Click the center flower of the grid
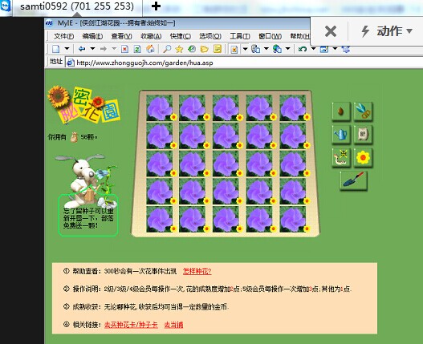 (226, 164)
